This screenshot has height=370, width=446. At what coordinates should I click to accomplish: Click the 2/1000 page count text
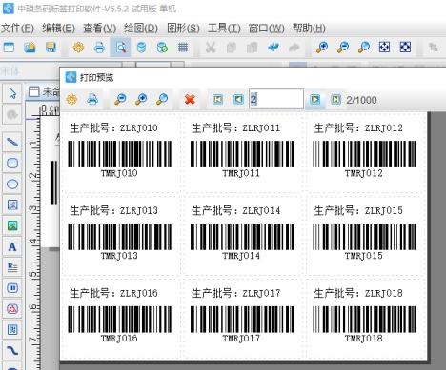[x=361, y=100]
